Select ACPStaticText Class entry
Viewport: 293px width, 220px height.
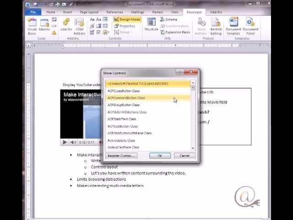click(x=148, y=119)
